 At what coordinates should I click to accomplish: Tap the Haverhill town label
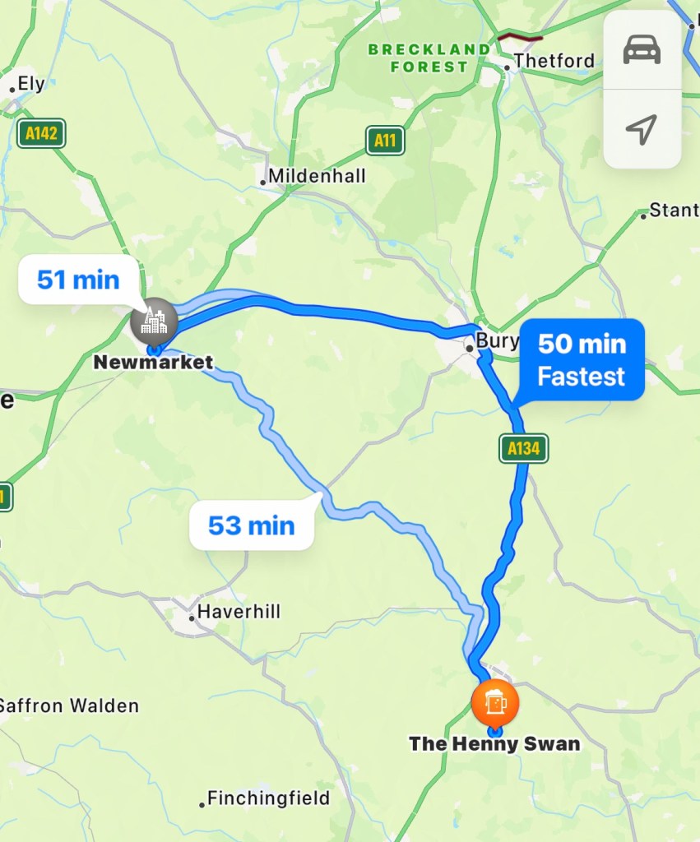coord(239,612)
